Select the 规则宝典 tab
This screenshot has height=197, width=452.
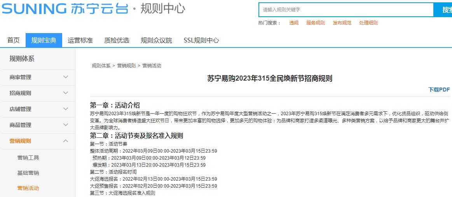[x=44, y=40]
